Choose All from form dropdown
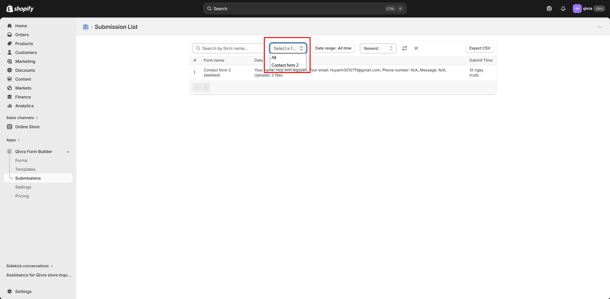This screenshot has width=610, height=299. pos(288,57)
